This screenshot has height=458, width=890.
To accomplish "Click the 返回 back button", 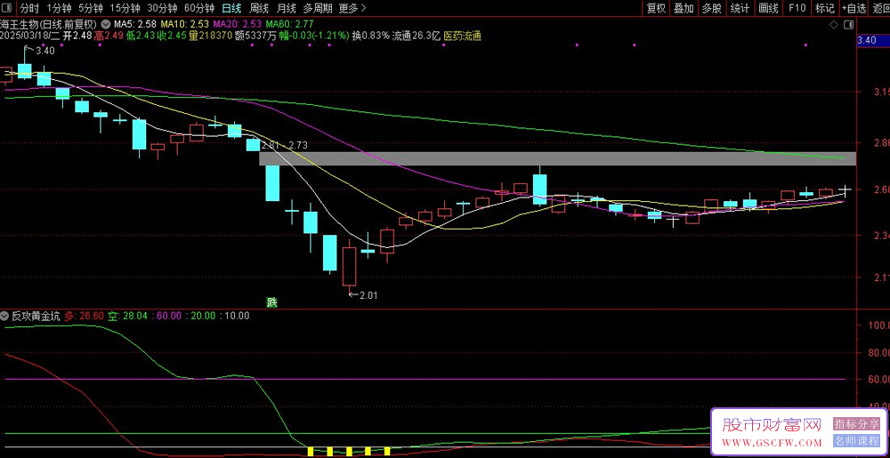I will (880, 8).
